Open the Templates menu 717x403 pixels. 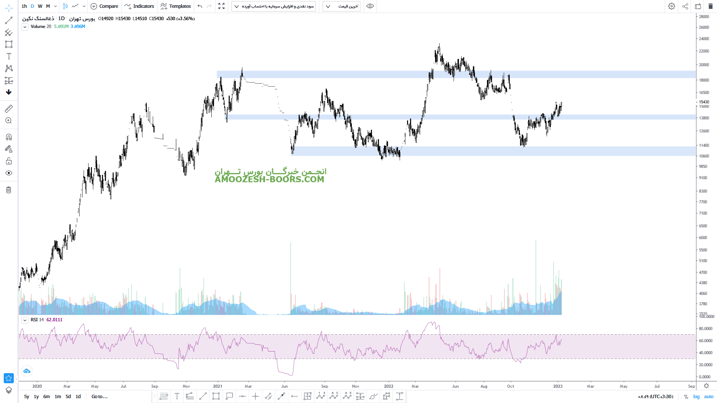[176, 6]
